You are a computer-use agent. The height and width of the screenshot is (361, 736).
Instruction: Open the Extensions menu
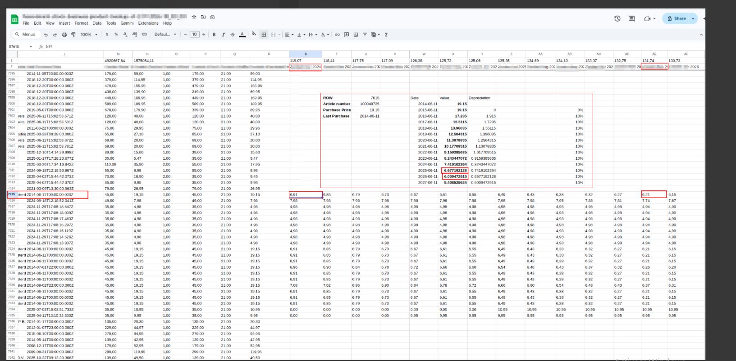[x=148, y=23]
